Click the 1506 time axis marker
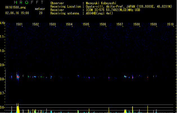177x113 pixels. [103, 24]
